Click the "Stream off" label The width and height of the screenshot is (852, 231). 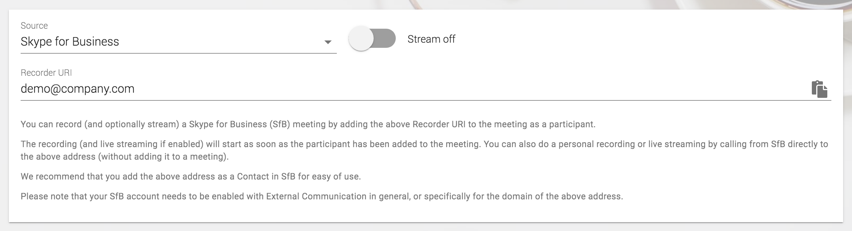point(431,39)
